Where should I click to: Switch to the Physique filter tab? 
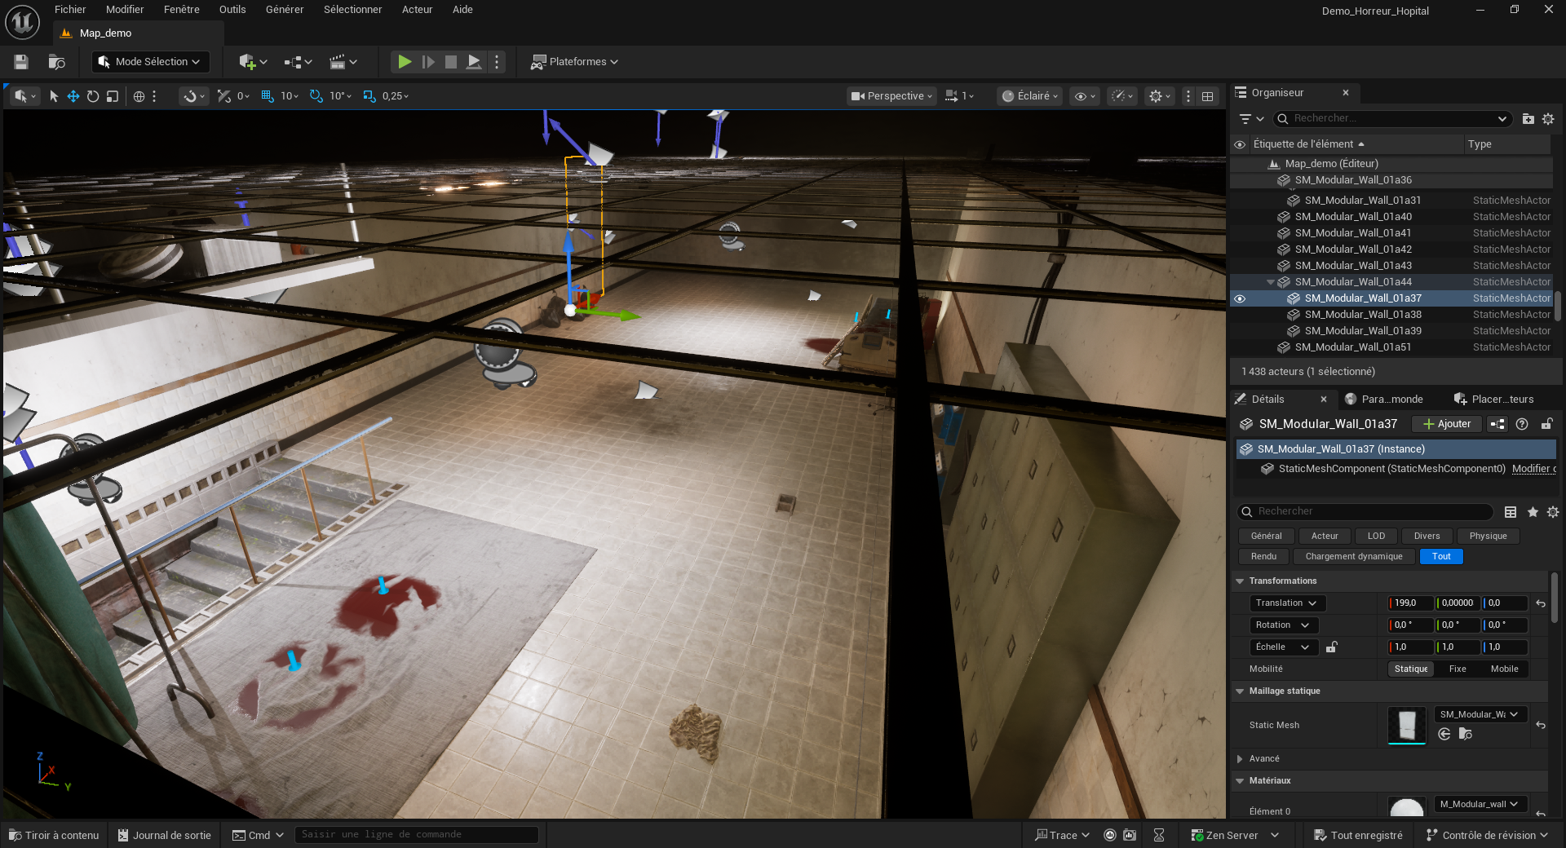pos(1488,536)
